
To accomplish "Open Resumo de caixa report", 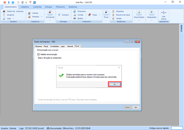I will click(x=123, y=15).
